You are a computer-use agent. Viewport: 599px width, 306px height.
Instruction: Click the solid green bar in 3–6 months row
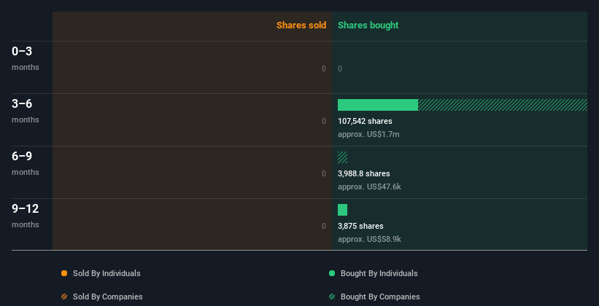coord(378,105)
